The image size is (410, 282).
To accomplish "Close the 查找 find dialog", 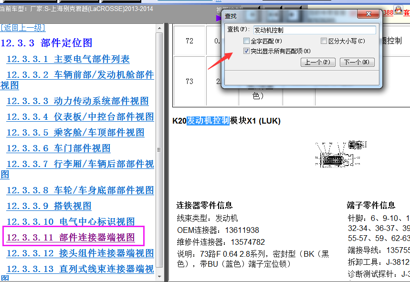I will (x=368, y=14).
